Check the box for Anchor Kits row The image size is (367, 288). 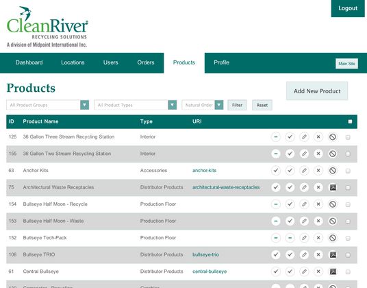(348, 171)
